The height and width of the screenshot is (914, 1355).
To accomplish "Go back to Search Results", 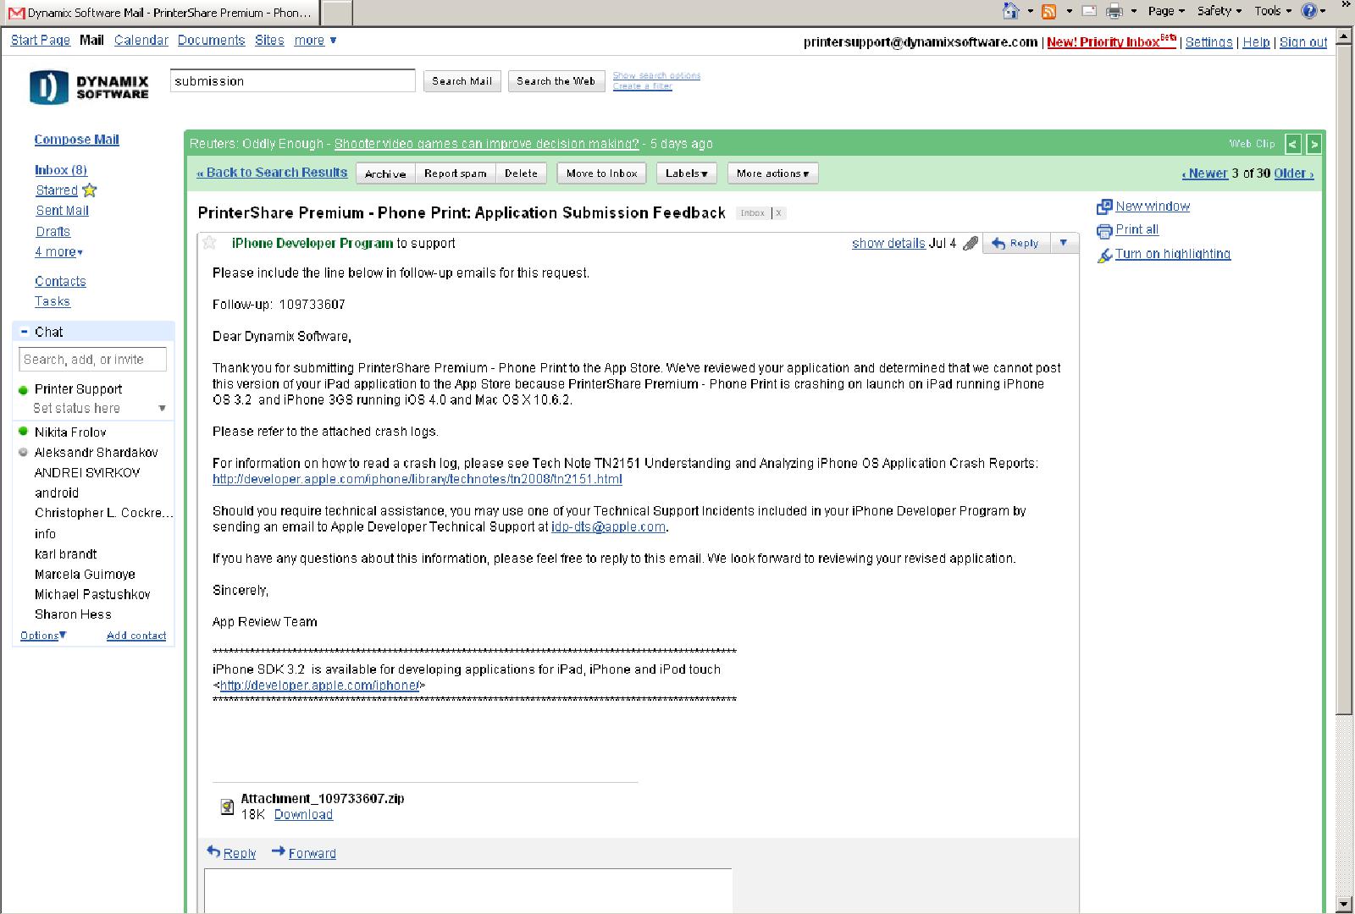I will [272, 173].
